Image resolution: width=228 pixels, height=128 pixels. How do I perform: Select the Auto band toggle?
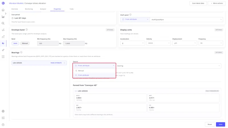(15, 43)
